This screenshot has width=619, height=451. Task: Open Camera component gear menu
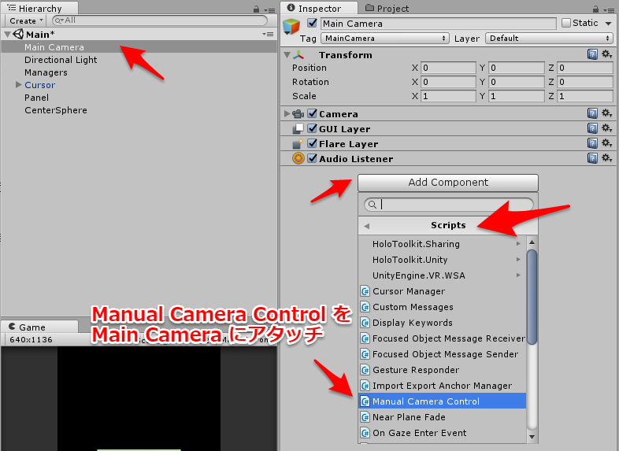tap(606, 113)
